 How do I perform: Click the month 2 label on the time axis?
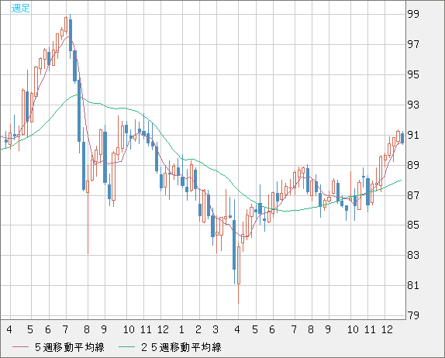tap(198, 329)
